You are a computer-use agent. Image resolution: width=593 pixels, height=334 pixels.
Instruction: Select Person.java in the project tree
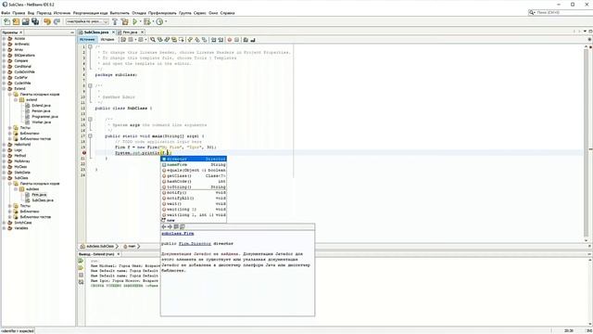click(41, 111)
